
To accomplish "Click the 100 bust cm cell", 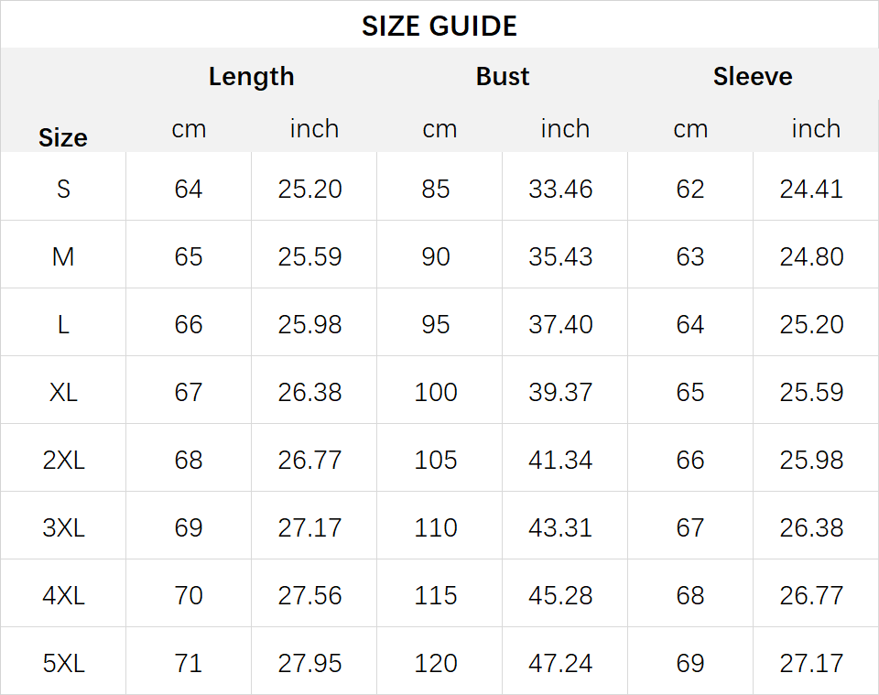I will point(436,392).
